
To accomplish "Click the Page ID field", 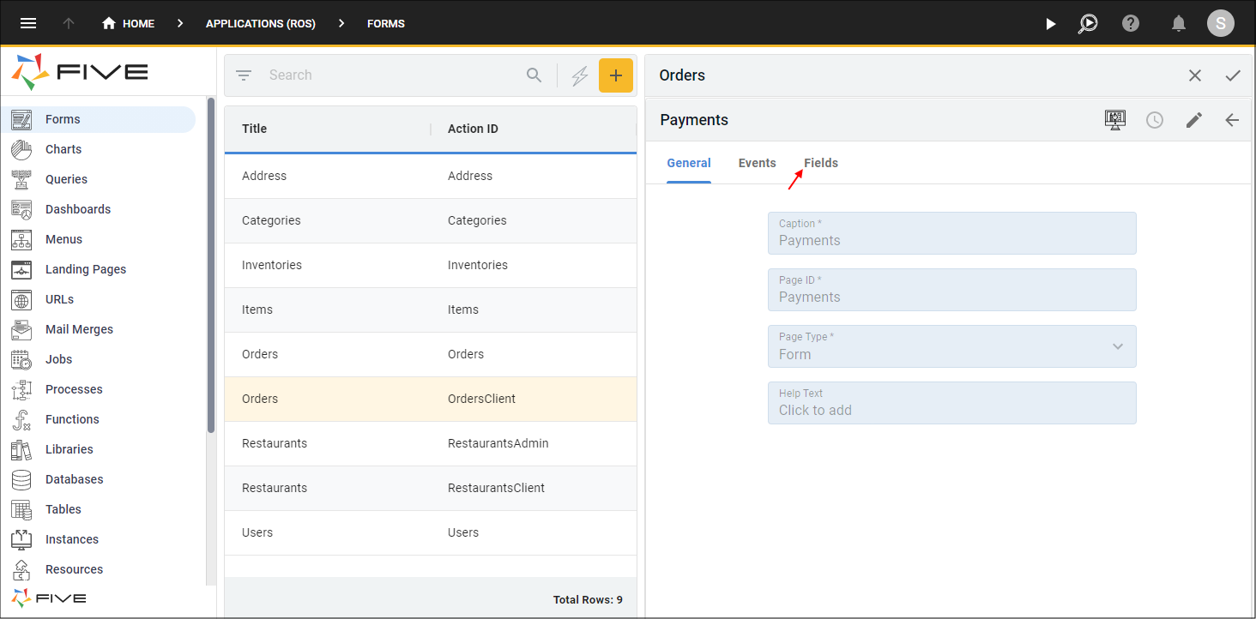I will point(952,290).
